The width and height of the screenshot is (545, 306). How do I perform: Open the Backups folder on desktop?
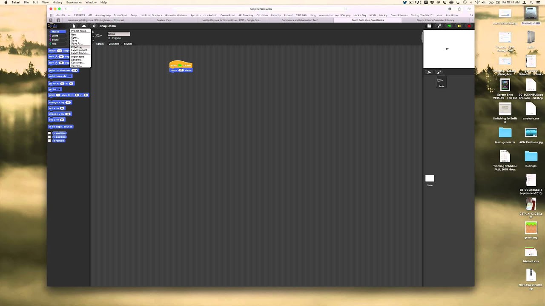pos(531,159)
